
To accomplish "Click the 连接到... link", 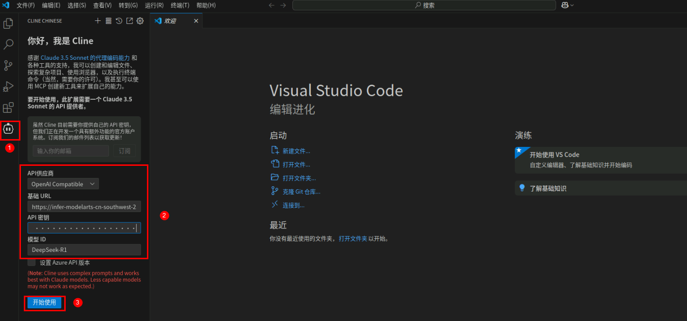I will coord(293,205).
